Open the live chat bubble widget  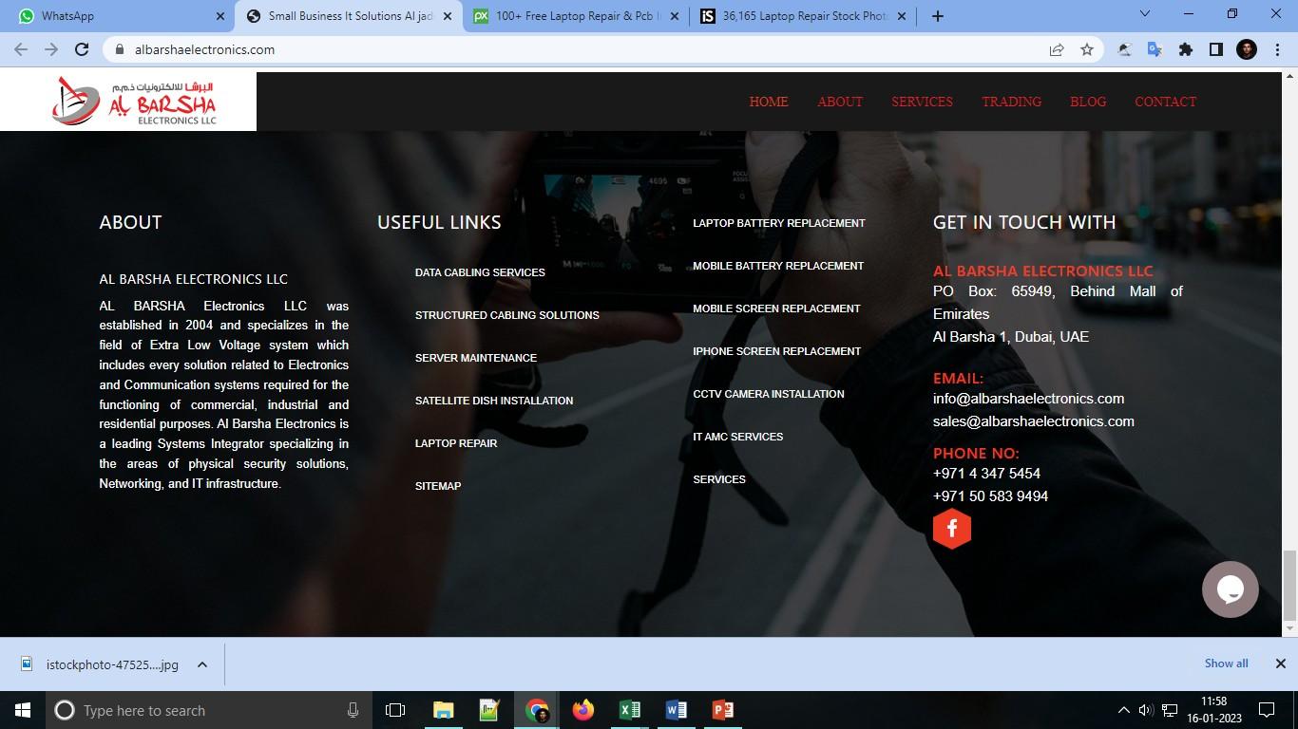[x=1230, y=589]
